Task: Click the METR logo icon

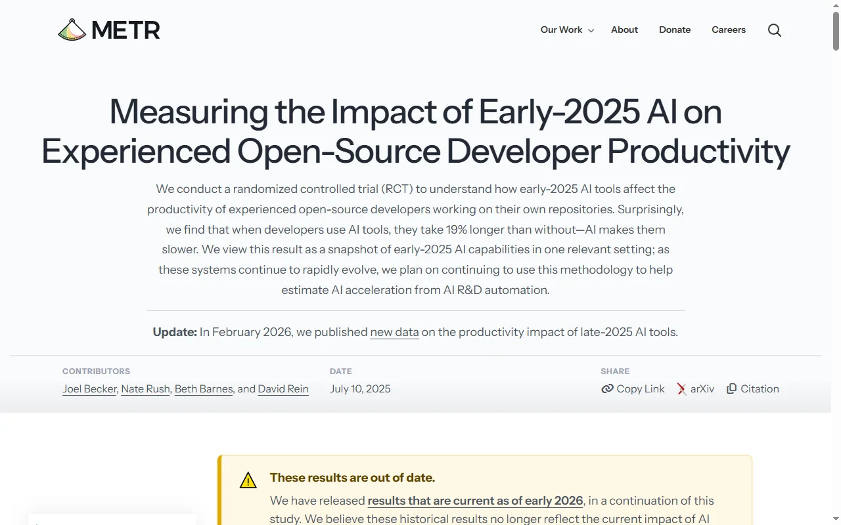Action: [72, 30]
